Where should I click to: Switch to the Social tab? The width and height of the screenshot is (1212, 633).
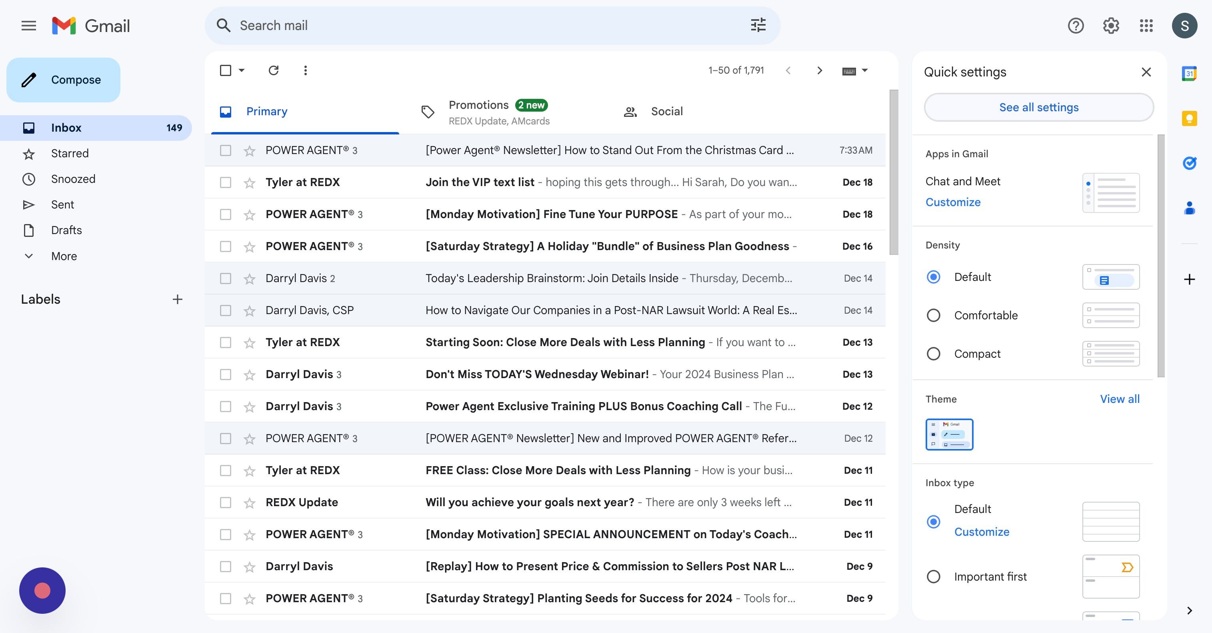666,112
